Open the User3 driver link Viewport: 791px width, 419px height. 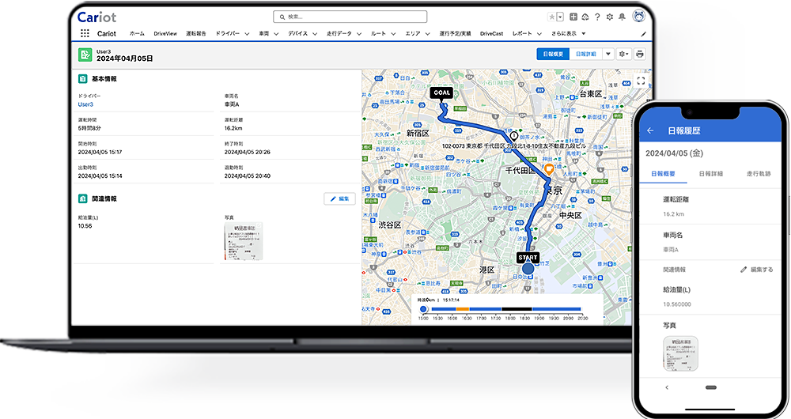pyautogui.click(x=85, y=104)
